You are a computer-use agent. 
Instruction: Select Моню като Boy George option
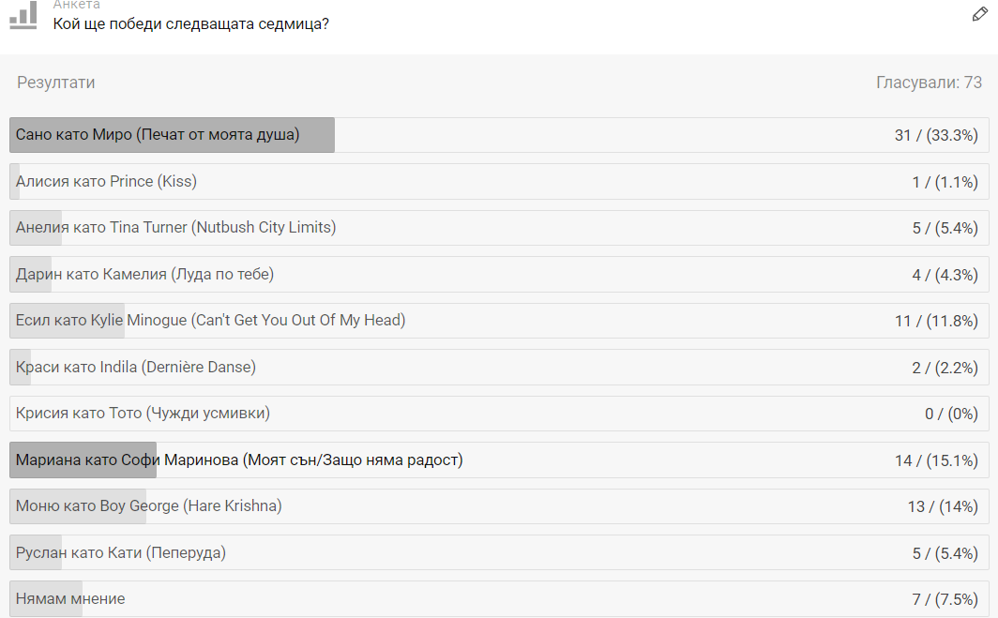point(499,506)
